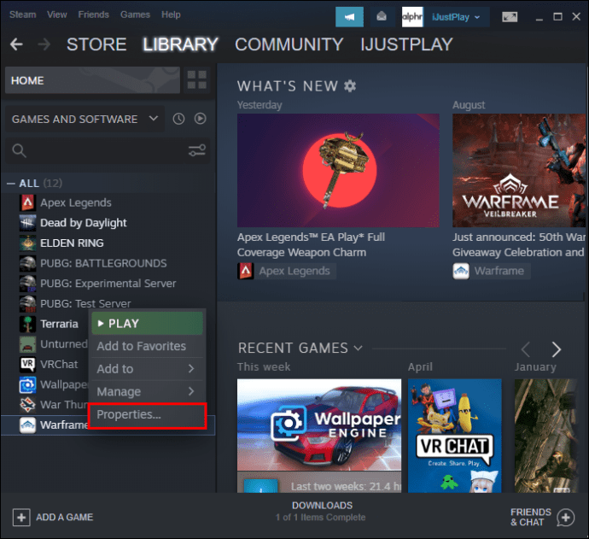Go to the LIBRARY tab
Image resolution: width=589 pixels, height=539 pixels.
point(180,44)
